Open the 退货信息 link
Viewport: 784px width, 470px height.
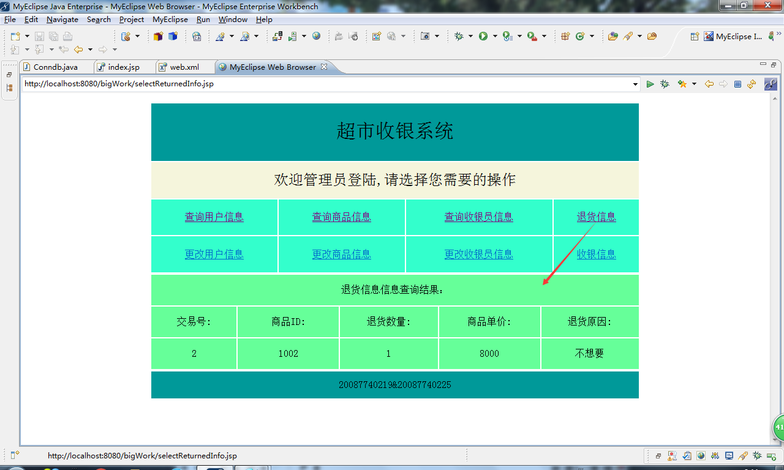point(597,217)
